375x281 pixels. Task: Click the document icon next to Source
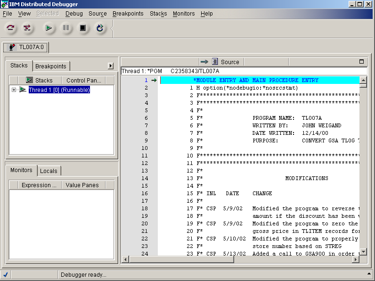click(215, 61)
